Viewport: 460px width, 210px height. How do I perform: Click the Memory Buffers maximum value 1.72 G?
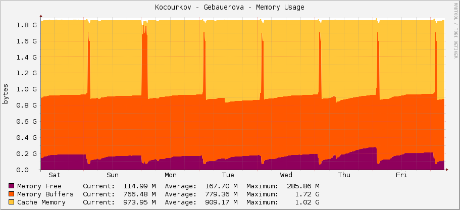[307, 194]
